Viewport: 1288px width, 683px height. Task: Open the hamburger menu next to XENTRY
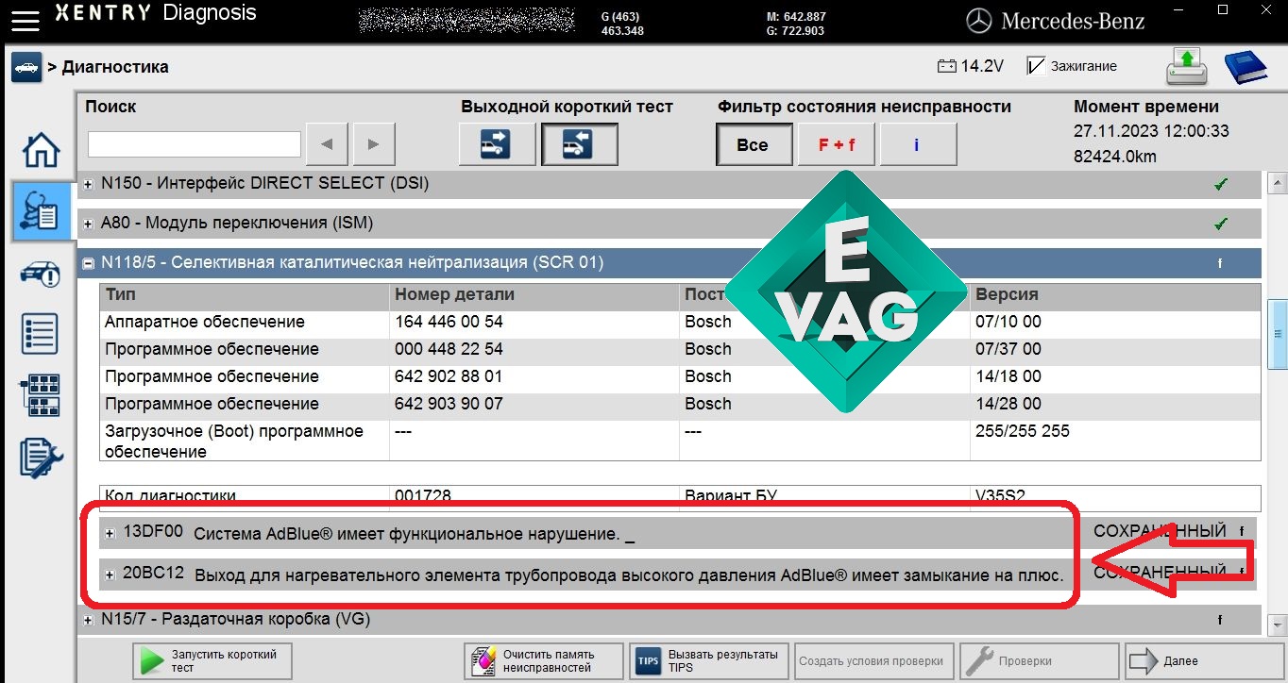click(x=25, y=19)
